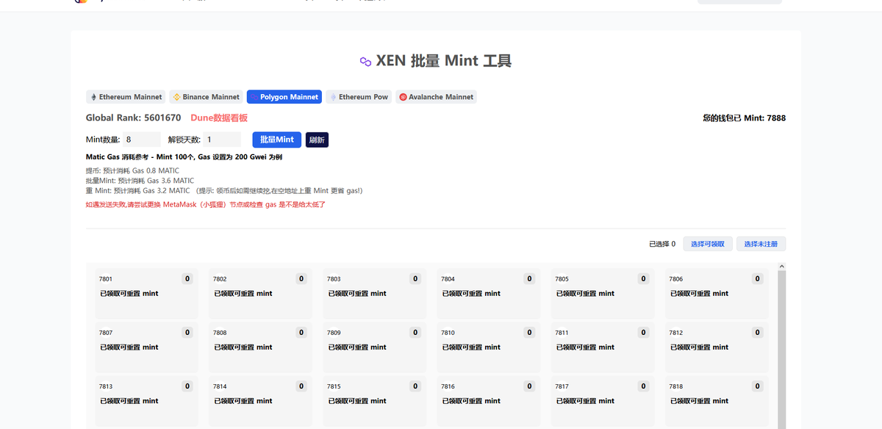882x429 pixels.
Task: Select address card 7818
Action: (716, 400)
